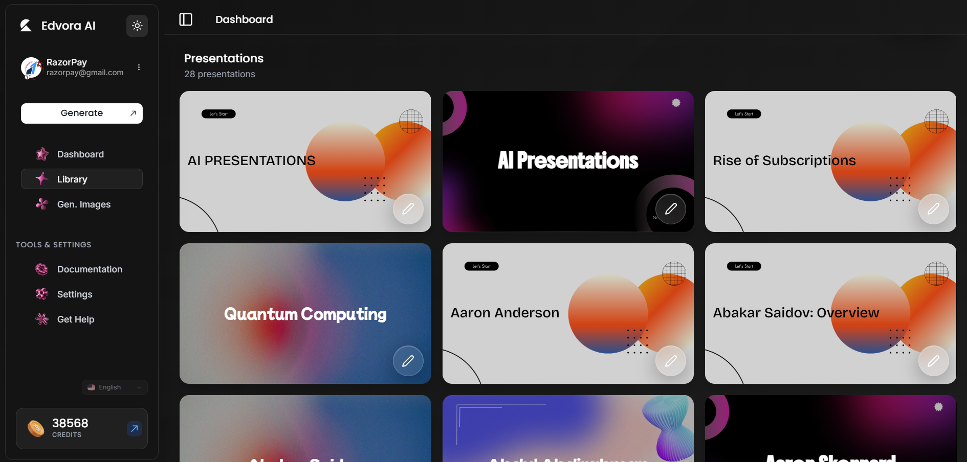The image size is (967, 462).
Task: Open Documentation in the sidebar
Action: [x=82, y=269]
